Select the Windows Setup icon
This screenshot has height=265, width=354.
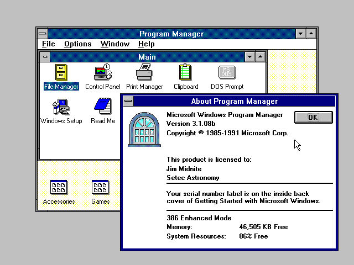click(x=61, y=107)
